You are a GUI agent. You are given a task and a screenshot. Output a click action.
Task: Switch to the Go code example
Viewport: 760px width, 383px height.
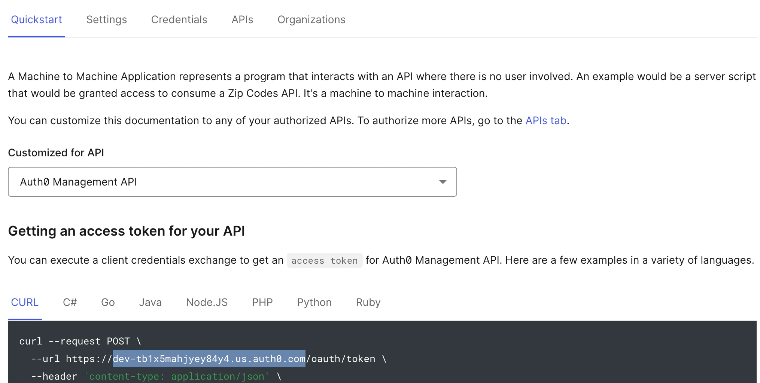[108, 303]
